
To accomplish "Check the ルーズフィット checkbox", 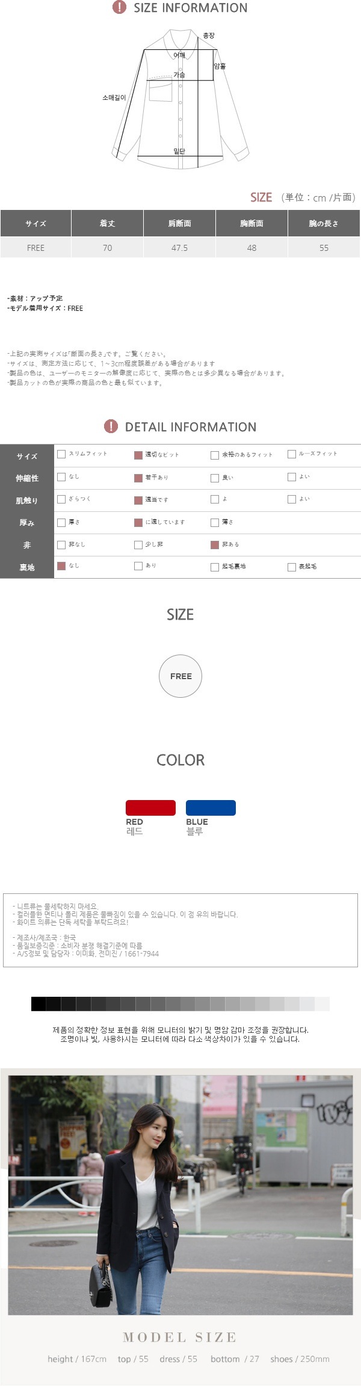I will point(292,454).
